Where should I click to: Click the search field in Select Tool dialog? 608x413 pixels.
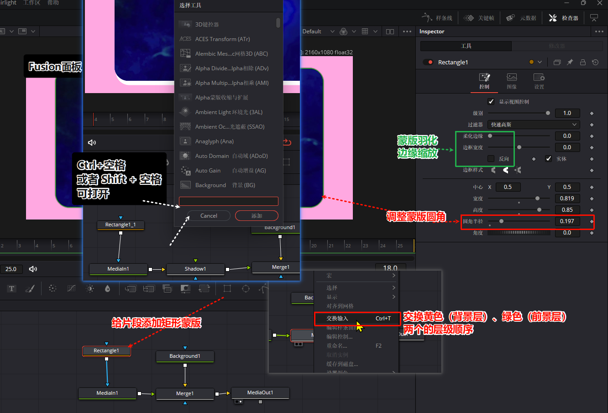(x=228, y=201)
